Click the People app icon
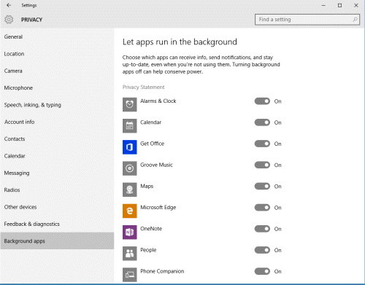365x285 pixels. [x=130, y=254]
